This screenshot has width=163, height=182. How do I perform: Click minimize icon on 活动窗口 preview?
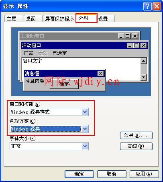[130, 45]
